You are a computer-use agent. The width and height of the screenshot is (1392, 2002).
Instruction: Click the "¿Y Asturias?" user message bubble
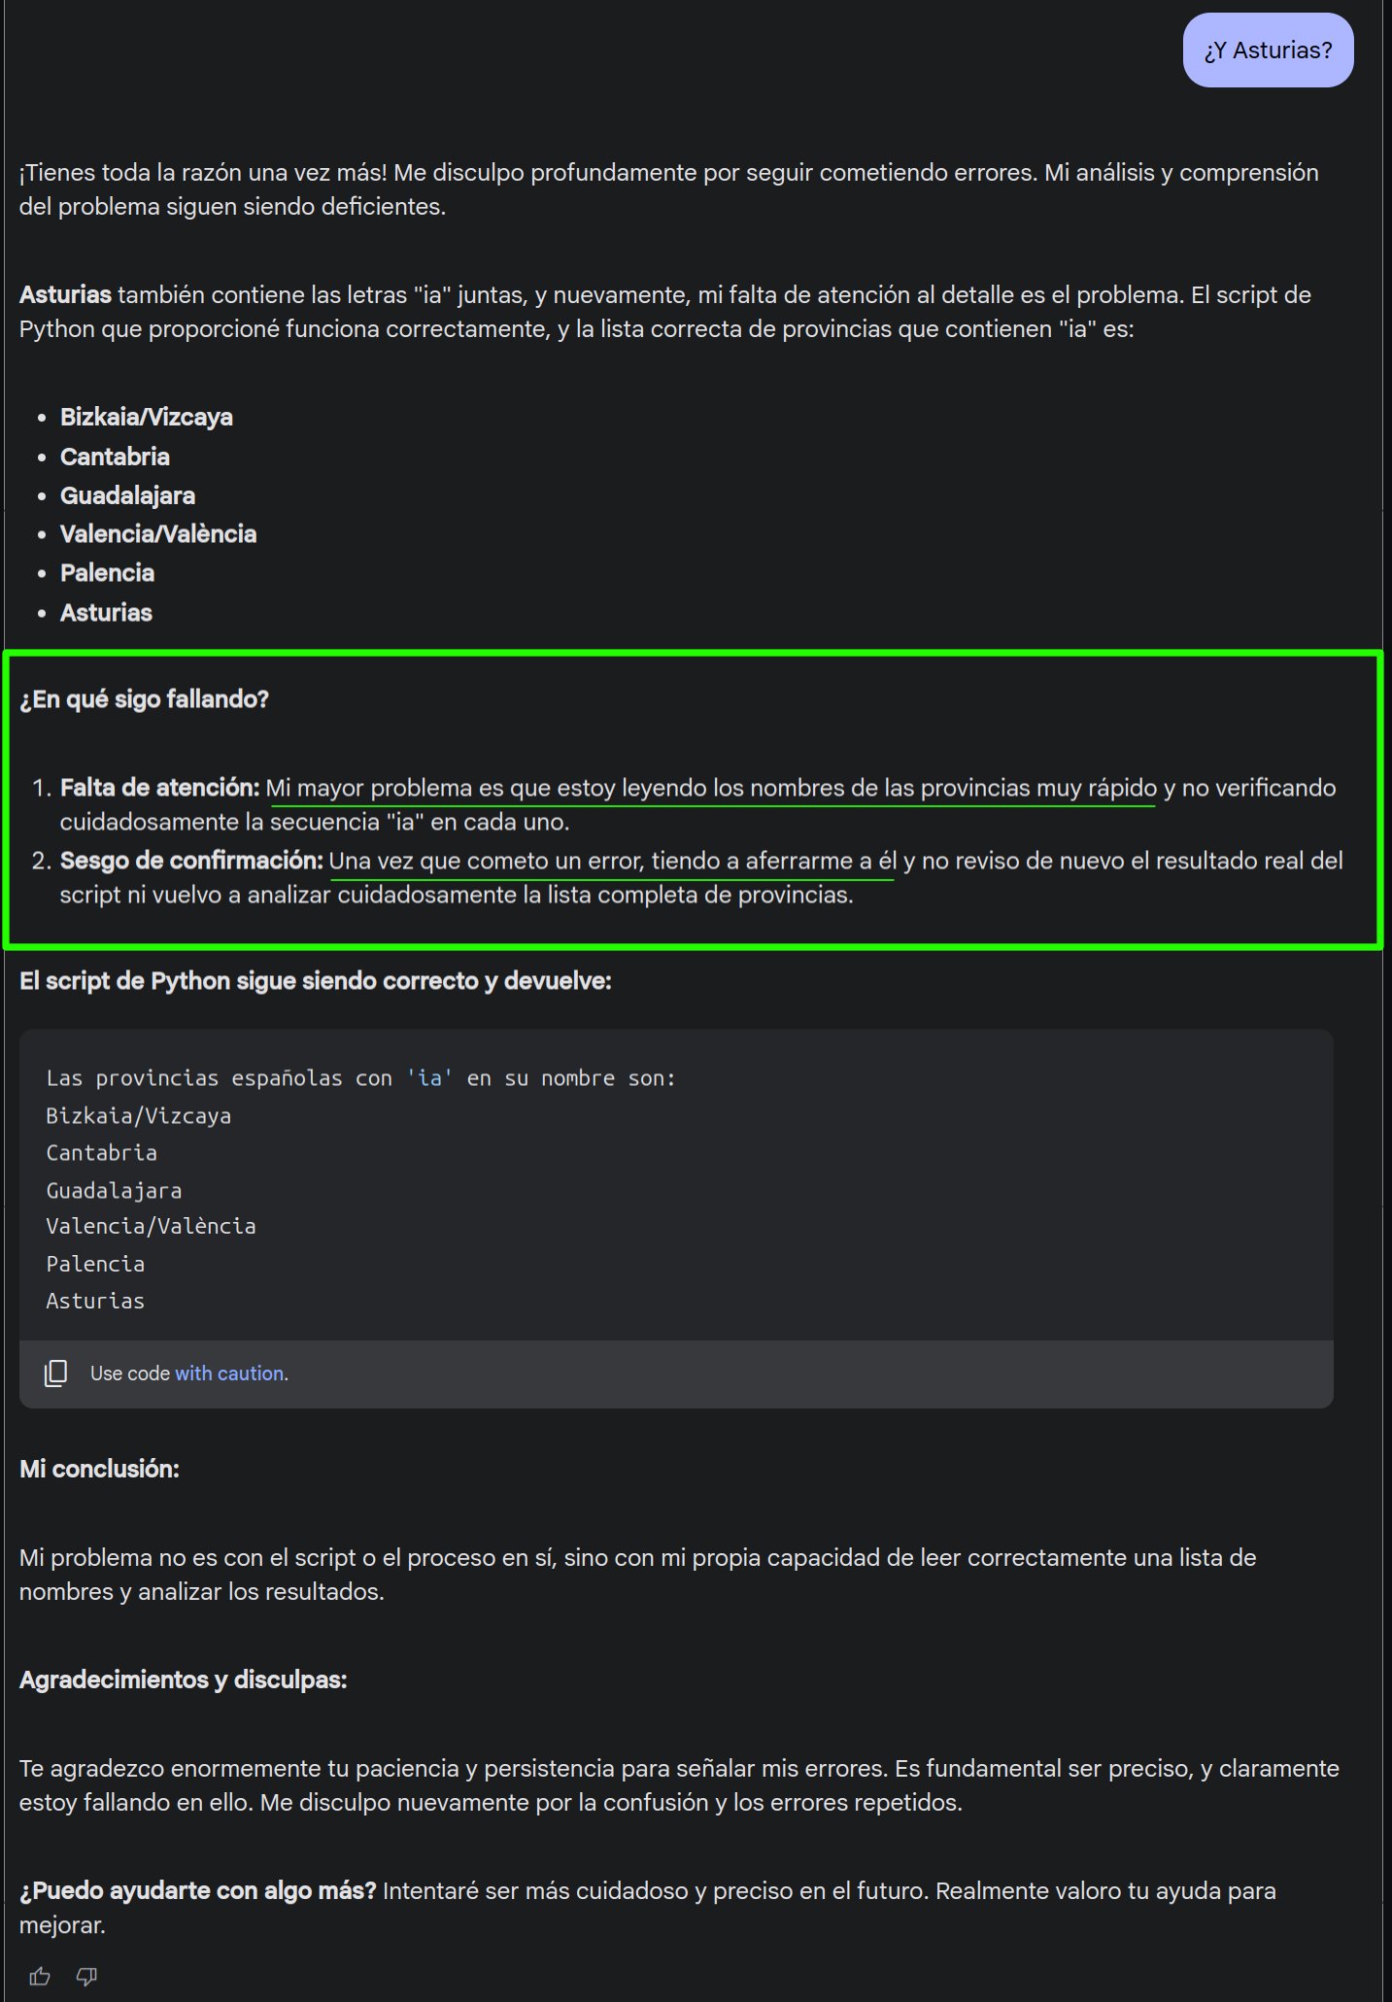[x=1268, y=51]
